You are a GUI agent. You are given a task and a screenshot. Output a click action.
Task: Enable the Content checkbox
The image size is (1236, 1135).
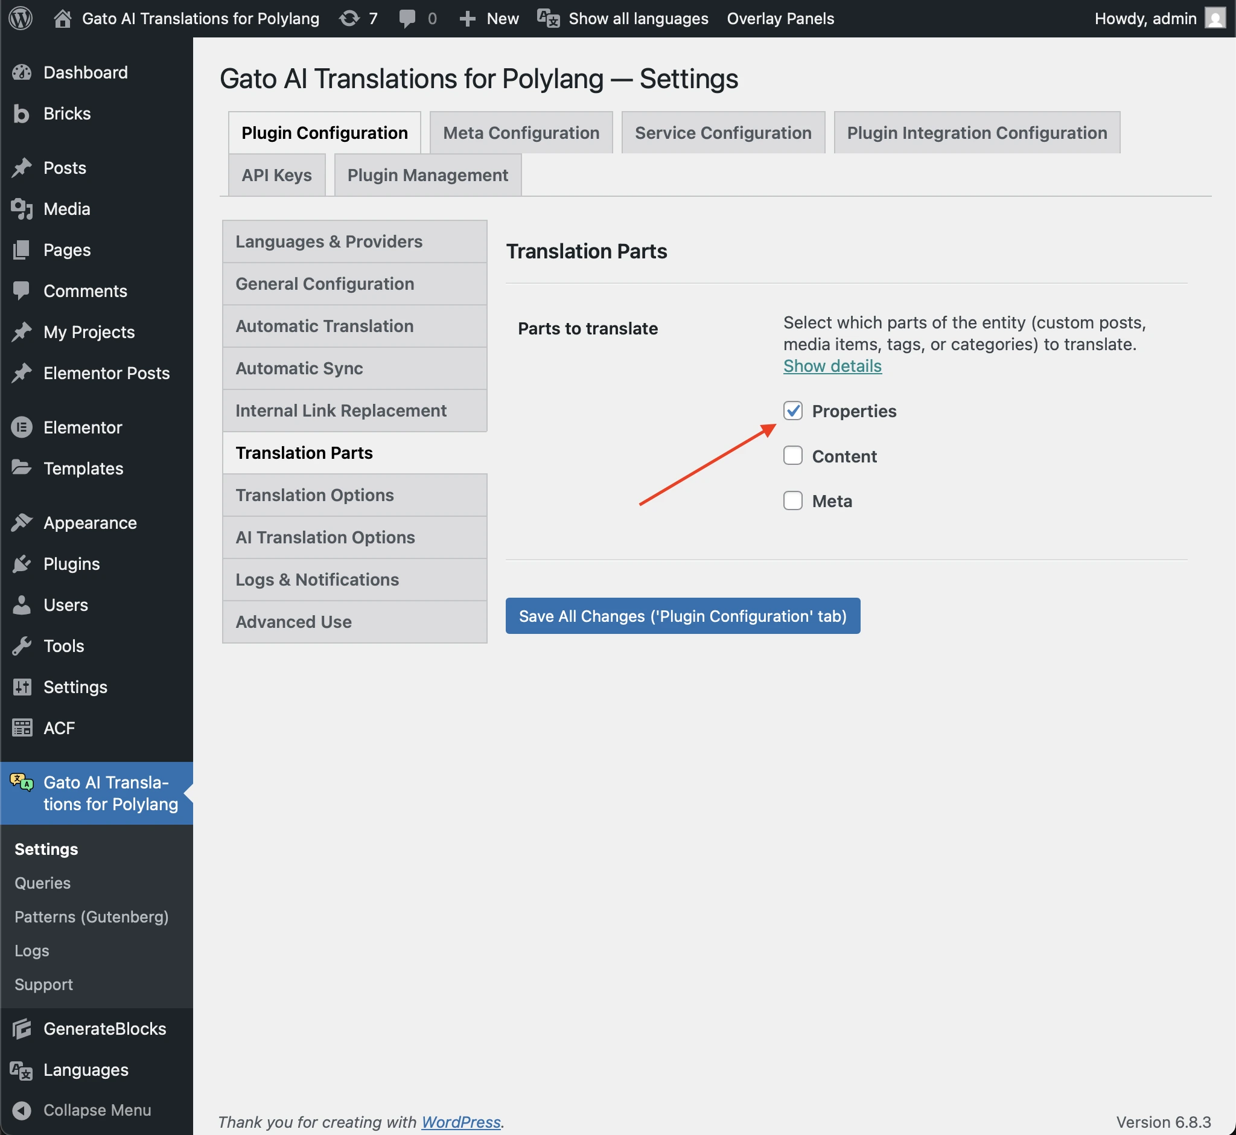792,456
